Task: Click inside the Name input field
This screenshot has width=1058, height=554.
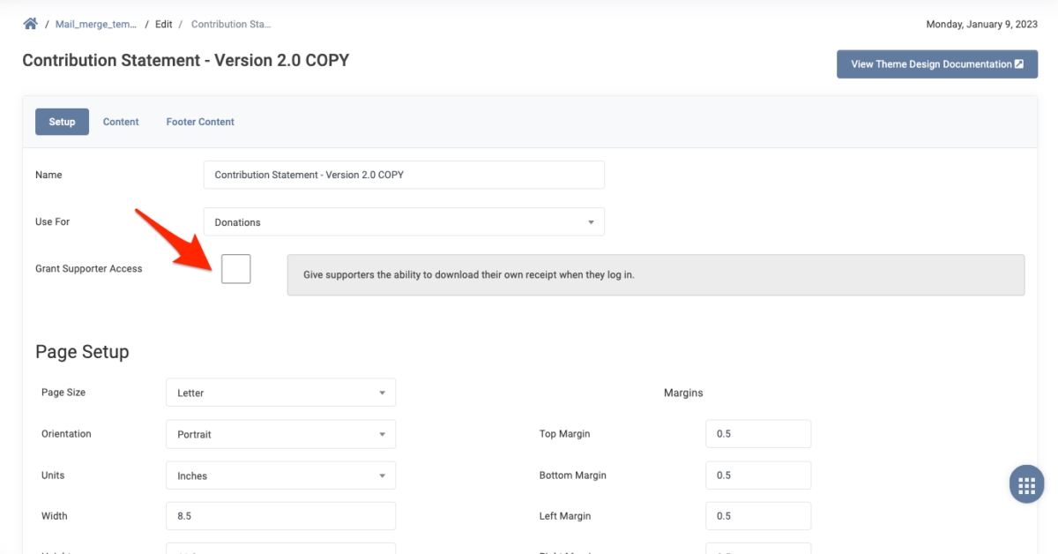Action: coord(403,175)
